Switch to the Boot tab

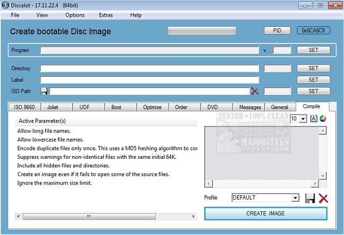click(x=120, y=107)
